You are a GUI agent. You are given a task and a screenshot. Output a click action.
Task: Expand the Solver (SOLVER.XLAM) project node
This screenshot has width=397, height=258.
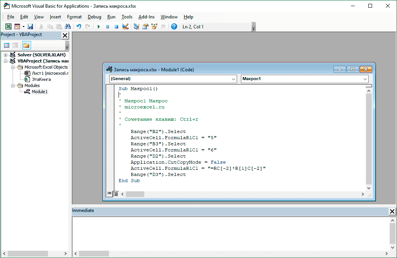[x=6, y=55]
